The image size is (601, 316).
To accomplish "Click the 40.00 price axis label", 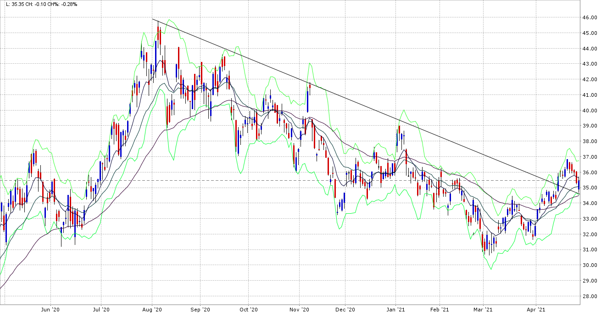I will coord(589,111).
